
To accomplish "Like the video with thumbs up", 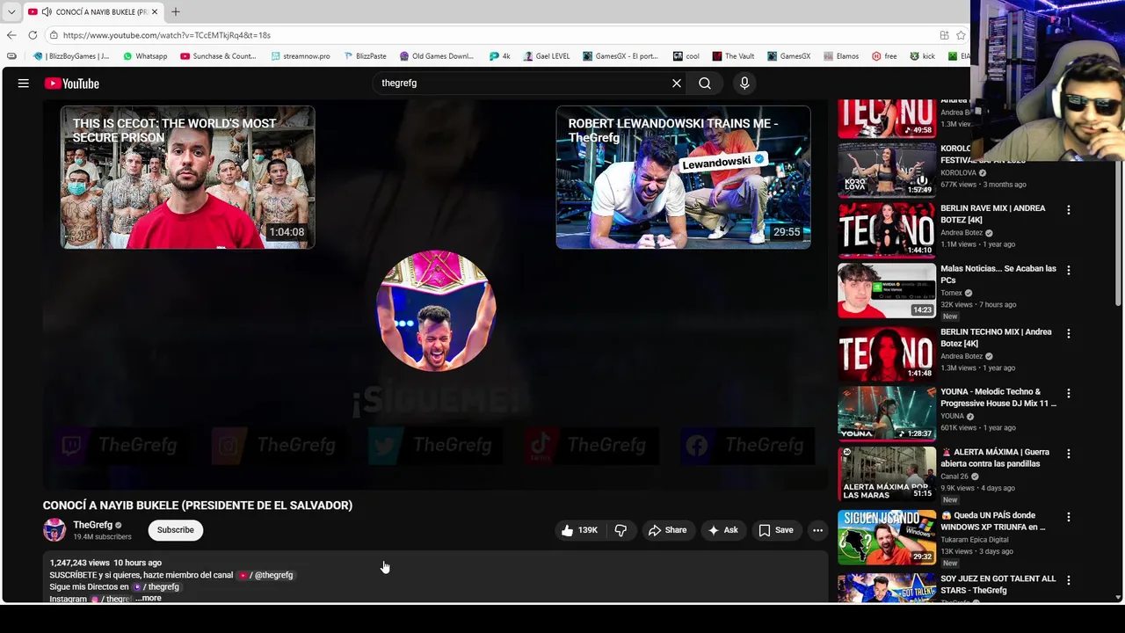I will tap(579, 530).
